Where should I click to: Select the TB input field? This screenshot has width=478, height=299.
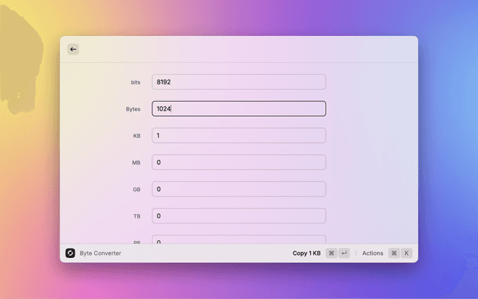(239, 216)
